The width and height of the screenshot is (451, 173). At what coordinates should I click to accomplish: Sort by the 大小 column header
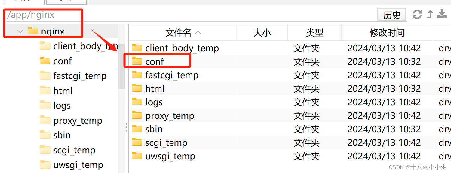tap(262, 33)
